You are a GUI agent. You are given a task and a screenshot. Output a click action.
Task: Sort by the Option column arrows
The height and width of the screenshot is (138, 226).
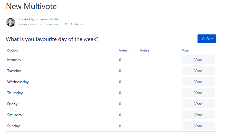[x=19, y=51]
